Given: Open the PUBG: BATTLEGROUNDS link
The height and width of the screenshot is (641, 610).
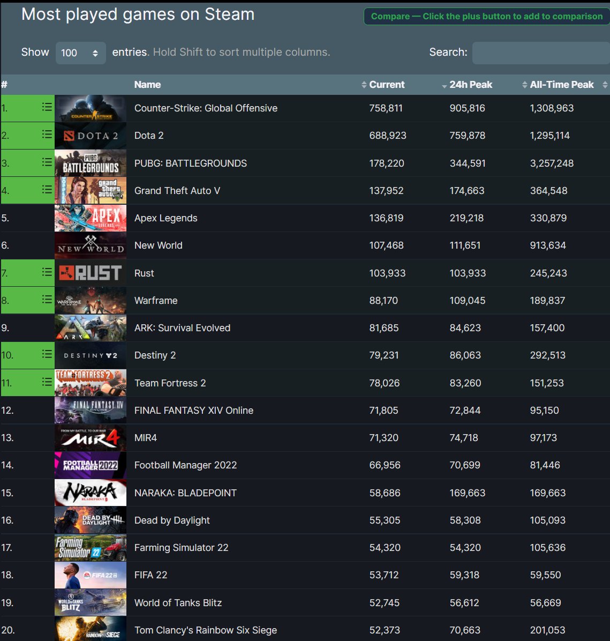Looking at the screenshot, I should pos(191,163).
